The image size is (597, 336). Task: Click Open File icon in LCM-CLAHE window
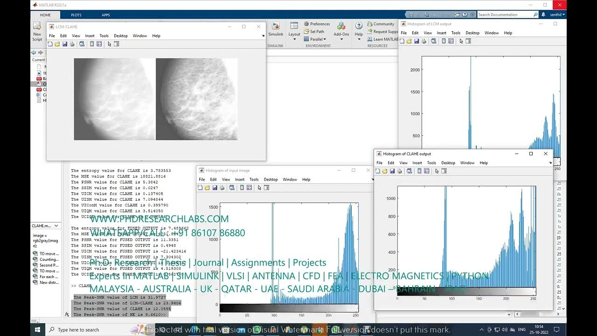coord(57,44)
